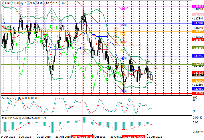The image size is (204, 140).
Task: Click the magenta 1.18408 price tag
Action: pos(198,6)
